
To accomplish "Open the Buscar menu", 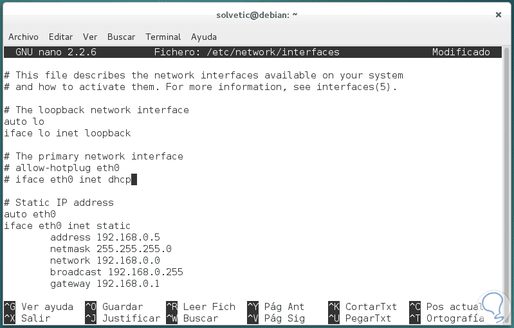I will coord(121,37).
